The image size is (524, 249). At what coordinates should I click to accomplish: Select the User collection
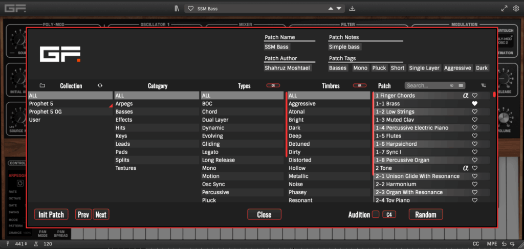point(70,120)
